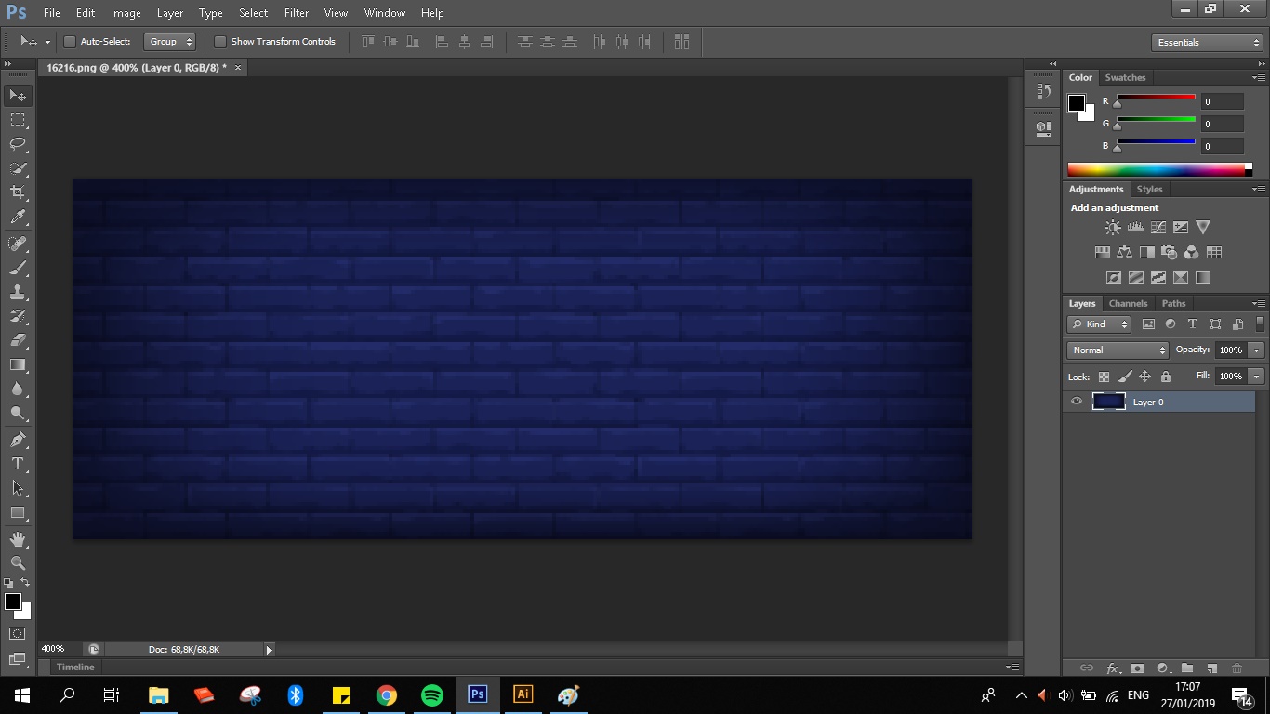Create a new layer from Layers panel
Screen dimensions: 1270x714
[1211, 668]
